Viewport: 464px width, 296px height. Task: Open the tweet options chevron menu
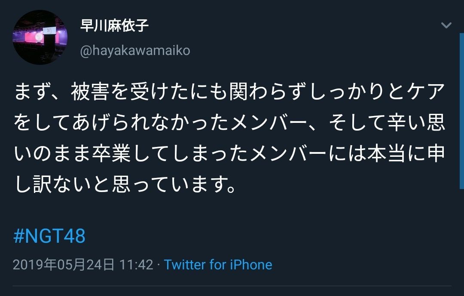point(446,25)
